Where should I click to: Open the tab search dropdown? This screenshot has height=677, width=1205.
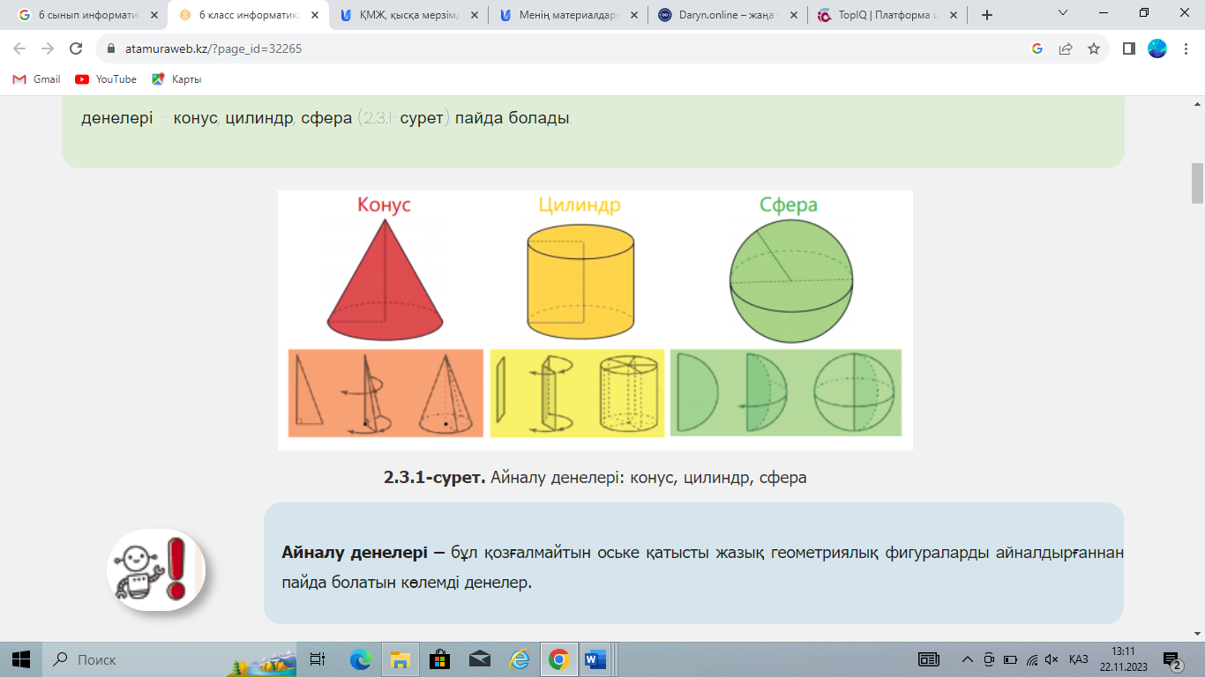1062,14
